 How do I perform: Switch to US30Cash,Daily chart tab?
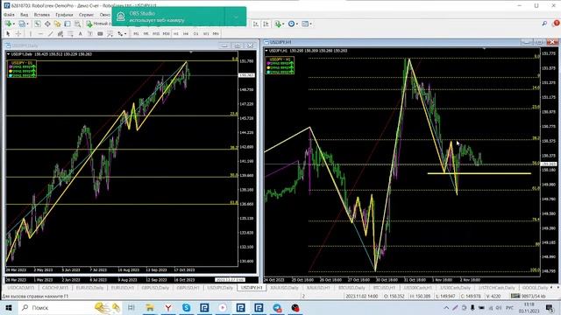(x=455, y=288)
